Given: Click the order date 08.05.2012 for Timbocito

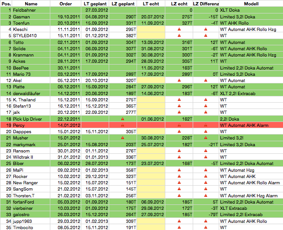Looking at the screenshot, I should point(66,227).
